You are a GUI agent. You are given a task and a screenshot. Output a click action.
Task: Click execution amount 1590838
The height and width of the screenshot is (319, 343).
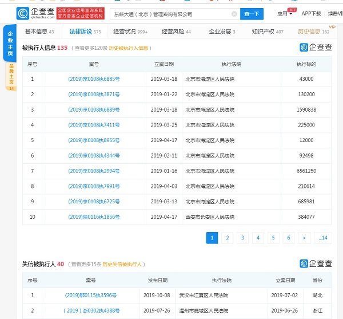pos(306,110)
